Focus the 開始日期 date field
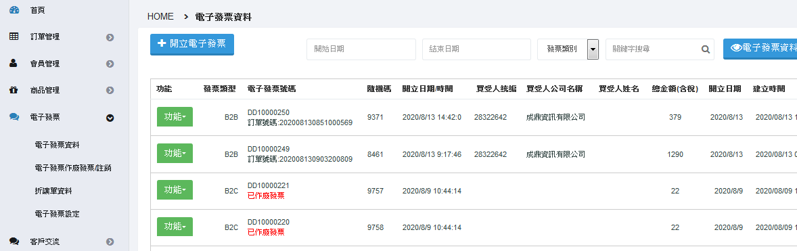797x251 pixels. 361,49
